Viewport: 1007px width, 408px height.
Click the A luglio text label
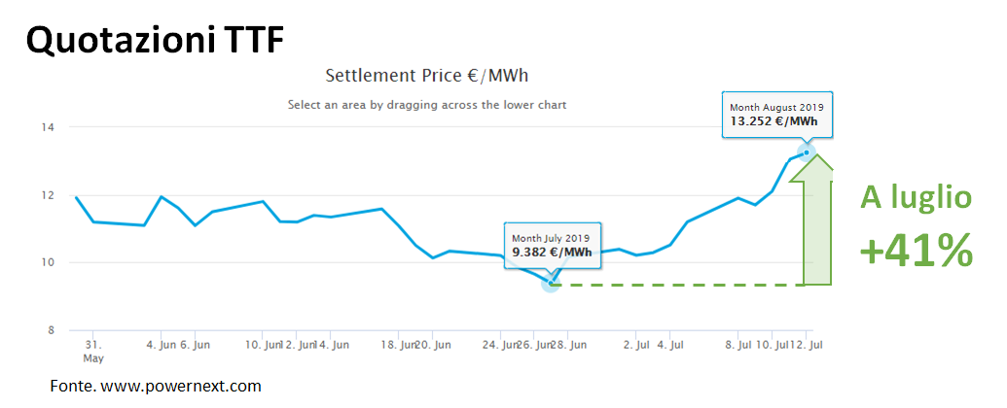click(916, 198)
